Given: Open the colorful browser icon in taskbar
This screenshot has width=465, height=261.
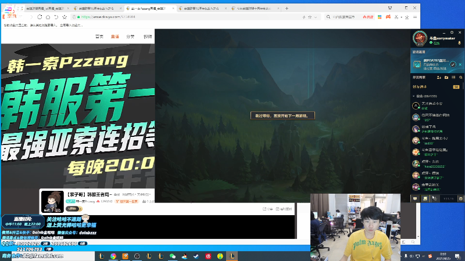Looking at the screenshot, I should coord(113,256).
